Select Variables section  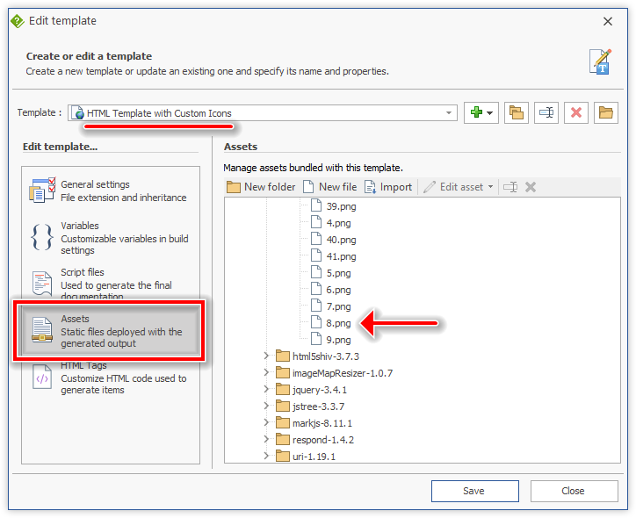pos(111,238)
